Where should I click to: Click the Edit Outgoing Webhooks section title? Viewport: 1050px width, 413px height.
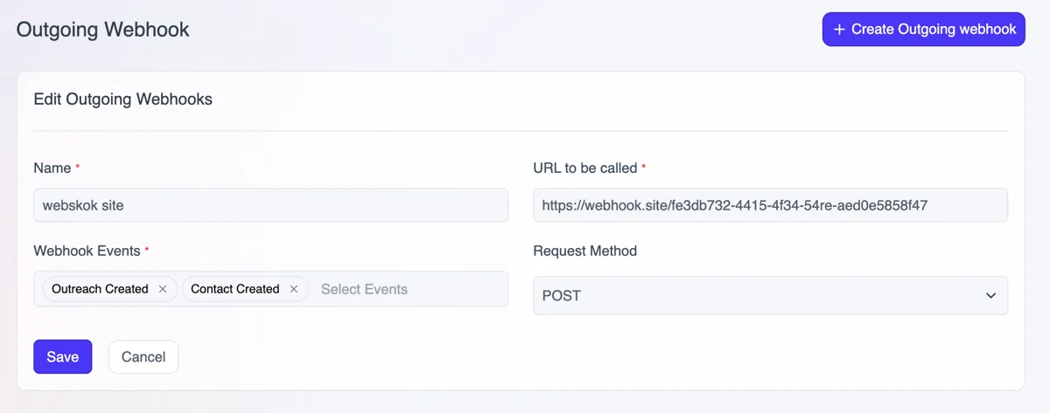click(x=122, y=99)
